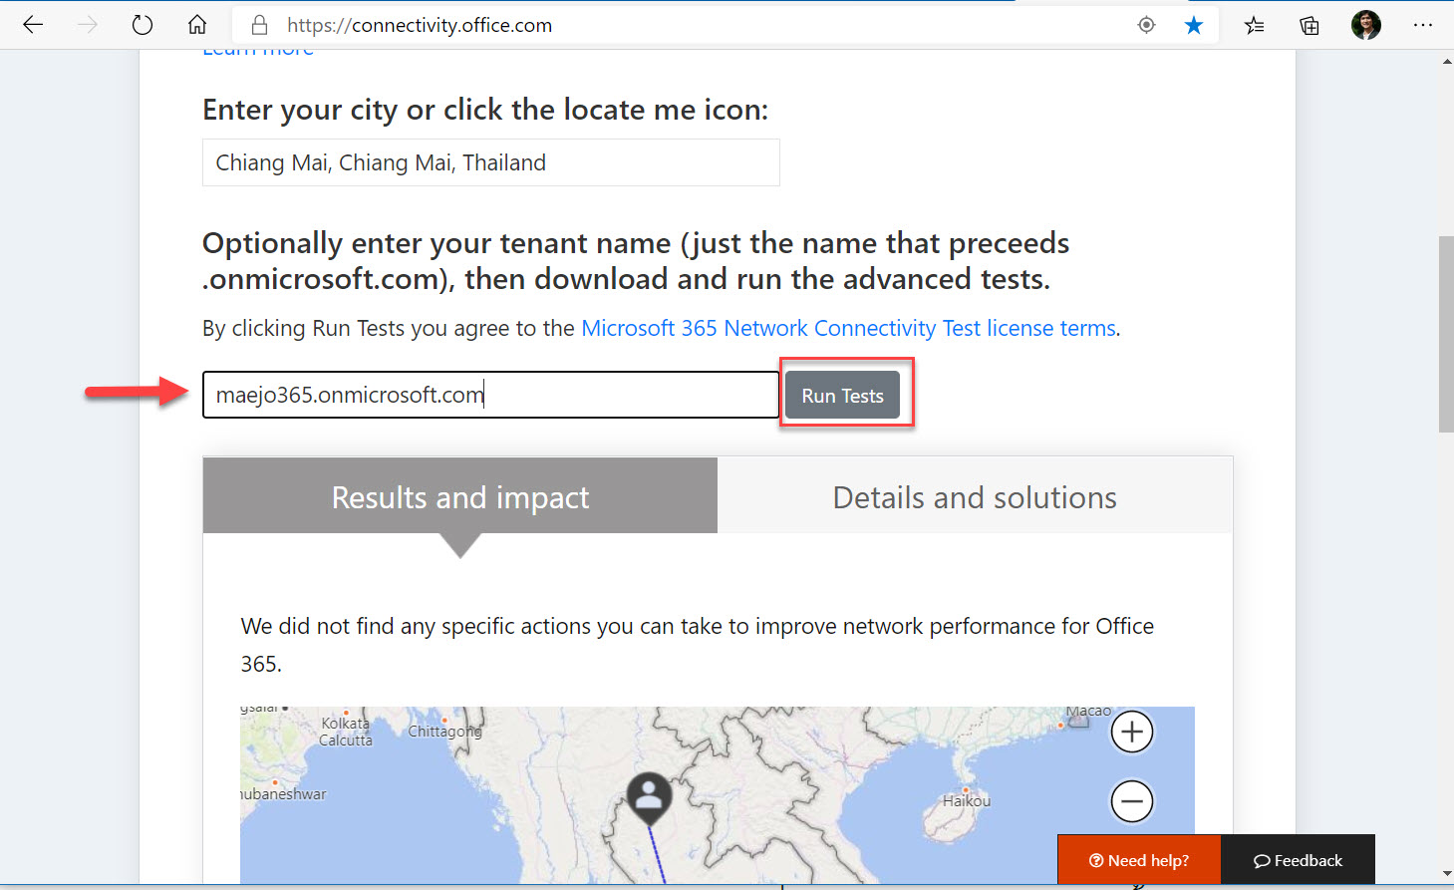Click the browser back arrow
This screenshot has height=890, width=1454.
pos(33,25)
